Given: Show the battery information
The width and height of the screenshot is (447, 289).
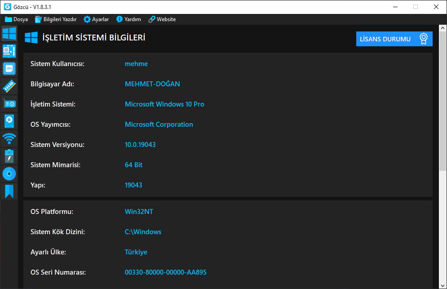Looking at the screenshot, I should tap(9, 156).
